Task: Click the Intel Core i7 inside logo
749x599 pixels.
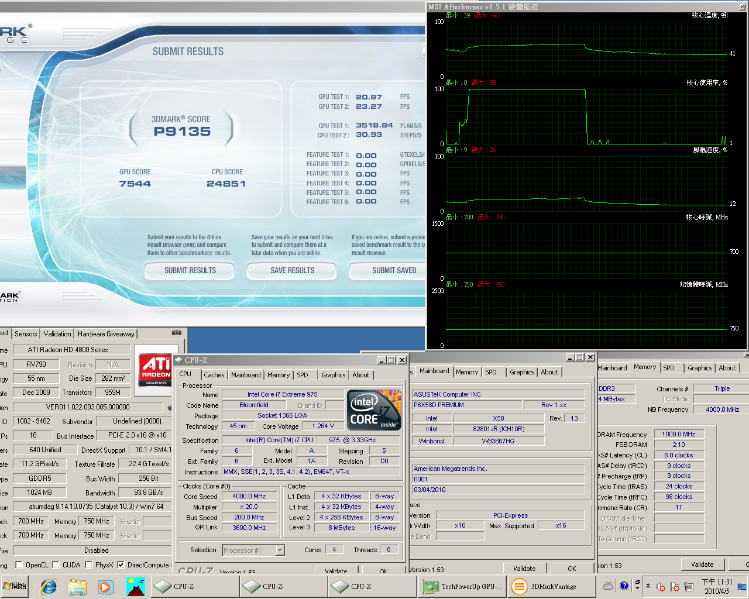Action: (x=374, y=409)
